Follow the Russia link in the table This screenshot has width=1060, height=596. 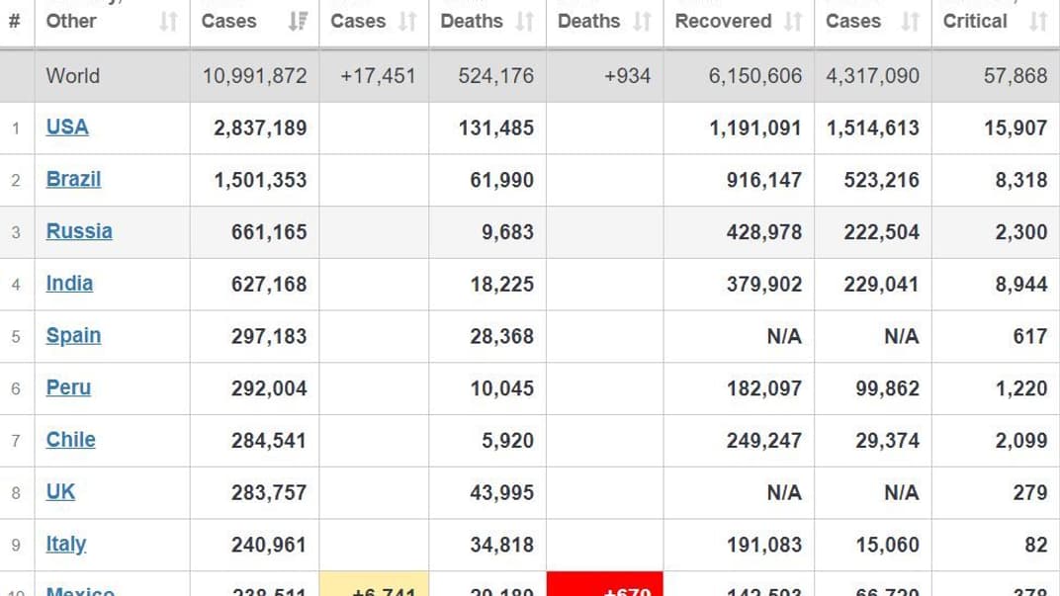click(79, 231)
